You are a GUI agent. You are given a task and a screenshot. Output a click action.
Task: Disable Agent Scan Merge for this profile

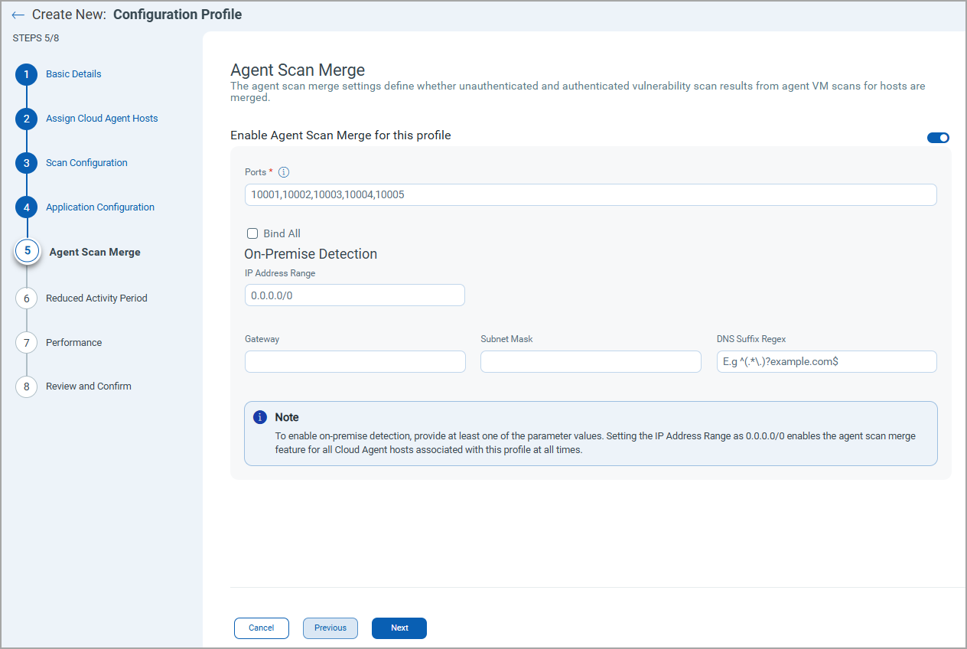[x=938, y=137]
